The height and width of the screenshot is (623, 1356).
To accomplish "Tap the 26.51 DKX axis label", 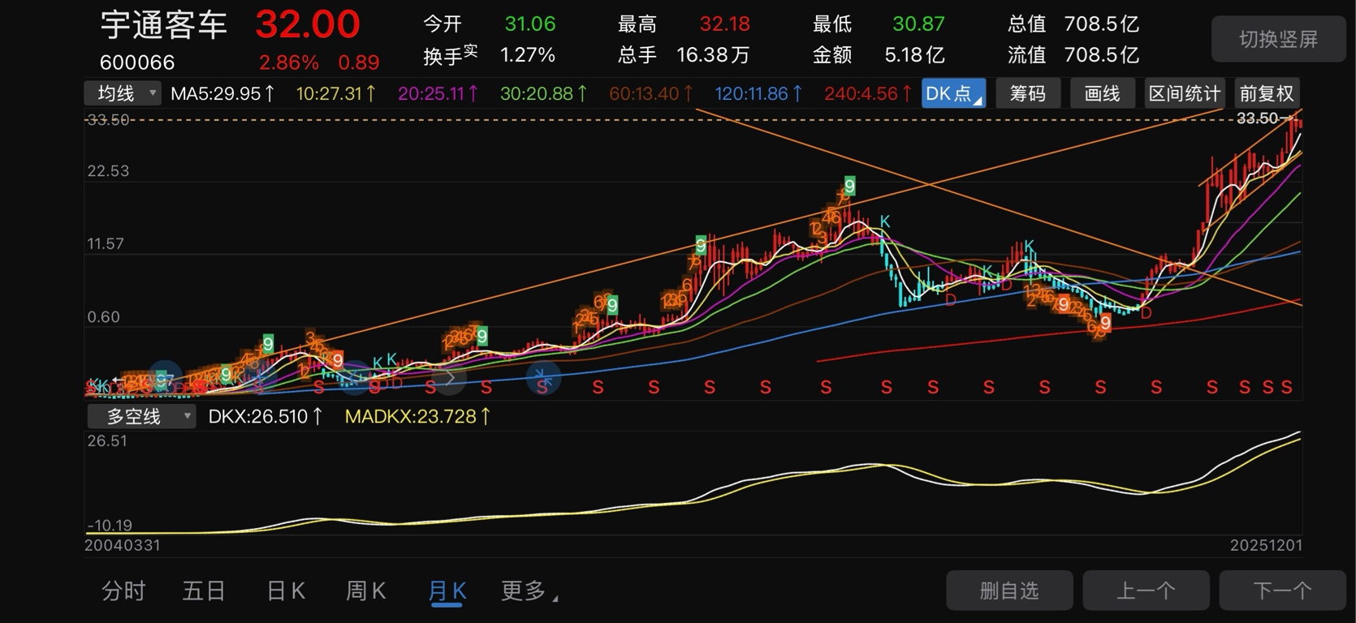I will point(107,441).
